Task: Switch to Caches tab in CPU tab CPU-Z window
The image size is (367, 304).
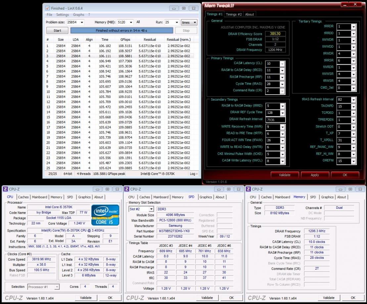Action: (23, 197)
